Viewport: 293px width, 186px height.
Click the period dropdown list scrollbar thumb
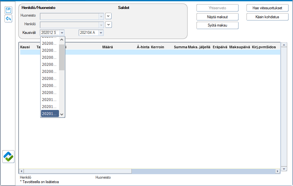tap(62, 57)
